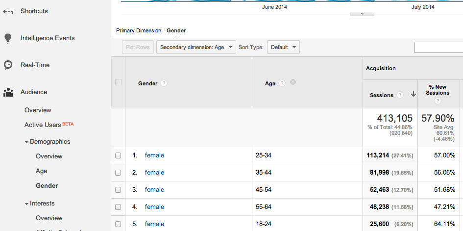This screenshot has width=463, height=231.
Task: Click help icon next to Gender header
Action: click(x=164, y=83)
